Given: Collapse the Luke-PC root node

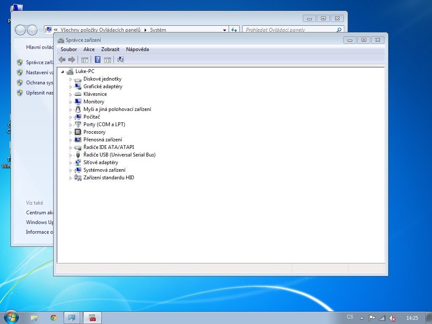Looking at the screenshot, I should point(62,72).
